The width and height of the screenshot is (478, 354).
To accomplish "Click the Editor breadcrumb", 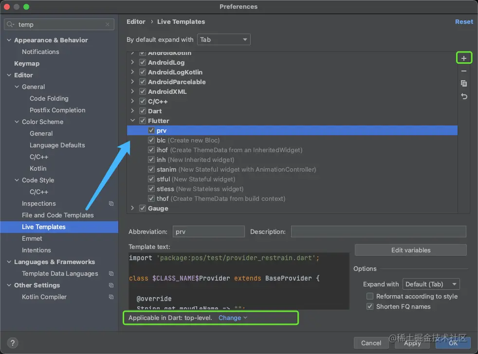I will 136,21.
